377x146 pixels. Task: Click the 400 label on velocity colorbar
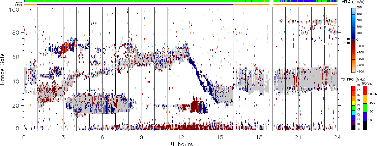(x=360, y=14)
